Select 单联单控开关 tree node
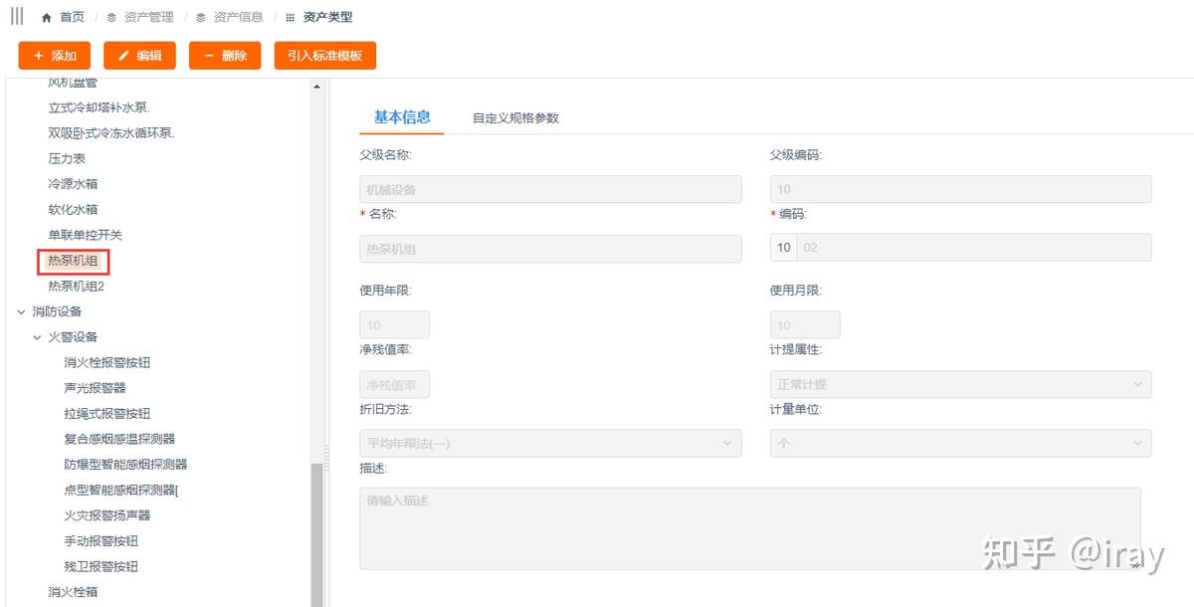Screen dimensions: 1194x607 (x=85, y=235)
